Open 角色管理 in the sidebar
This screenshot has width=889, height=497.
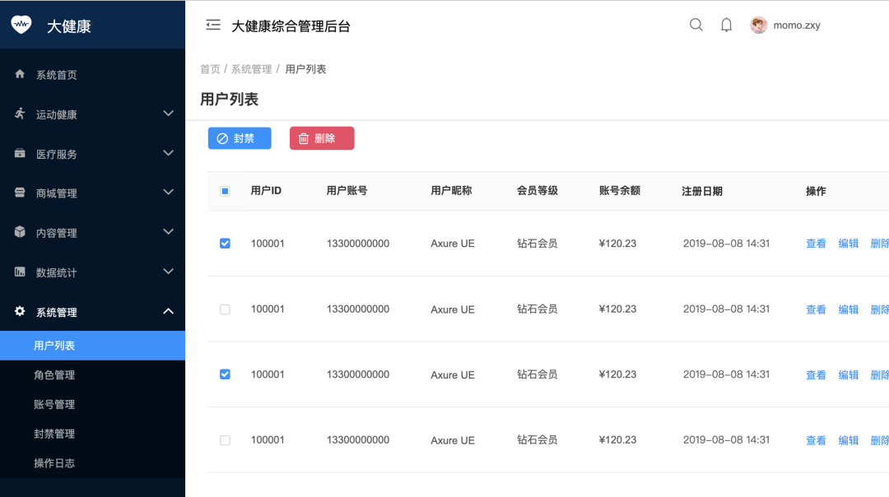pyautogui.click(x=54, y=375)
